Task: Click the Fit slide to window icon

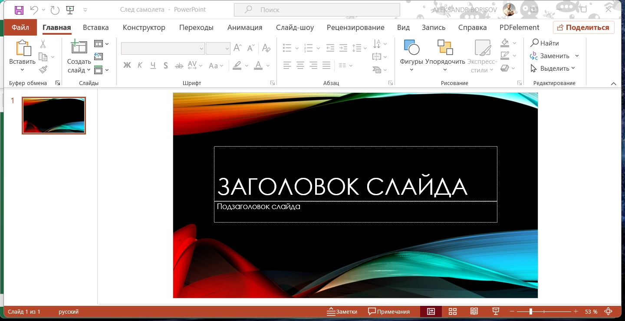Action: pyautogui.click(x=609, y=311)
